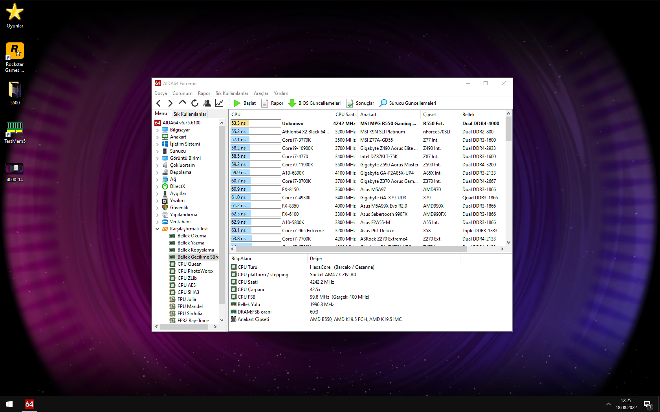Open Sürücü Güncellemeleri search tool
Image resolution: width=660 pixels, height=412 pixels.
408,103
